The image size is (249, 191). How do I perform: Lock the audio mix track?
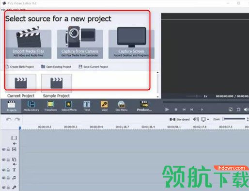point(8,178)
